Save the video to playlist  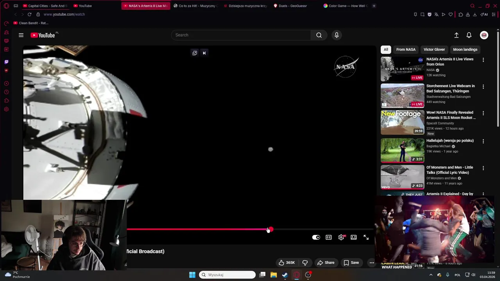point(351,263)
